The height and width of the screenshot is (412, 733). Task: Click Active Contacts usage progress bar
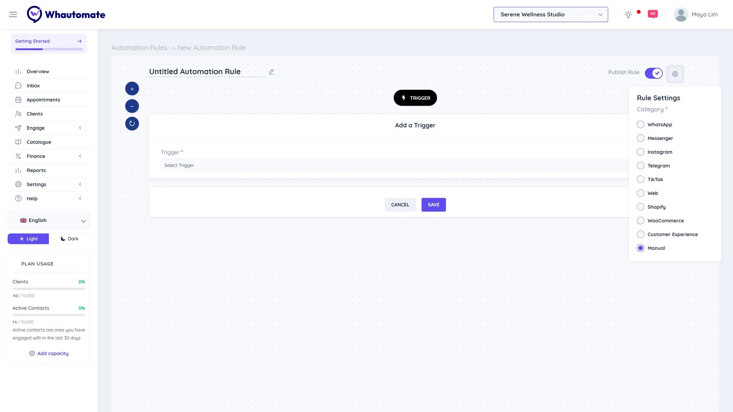point(49,315)
